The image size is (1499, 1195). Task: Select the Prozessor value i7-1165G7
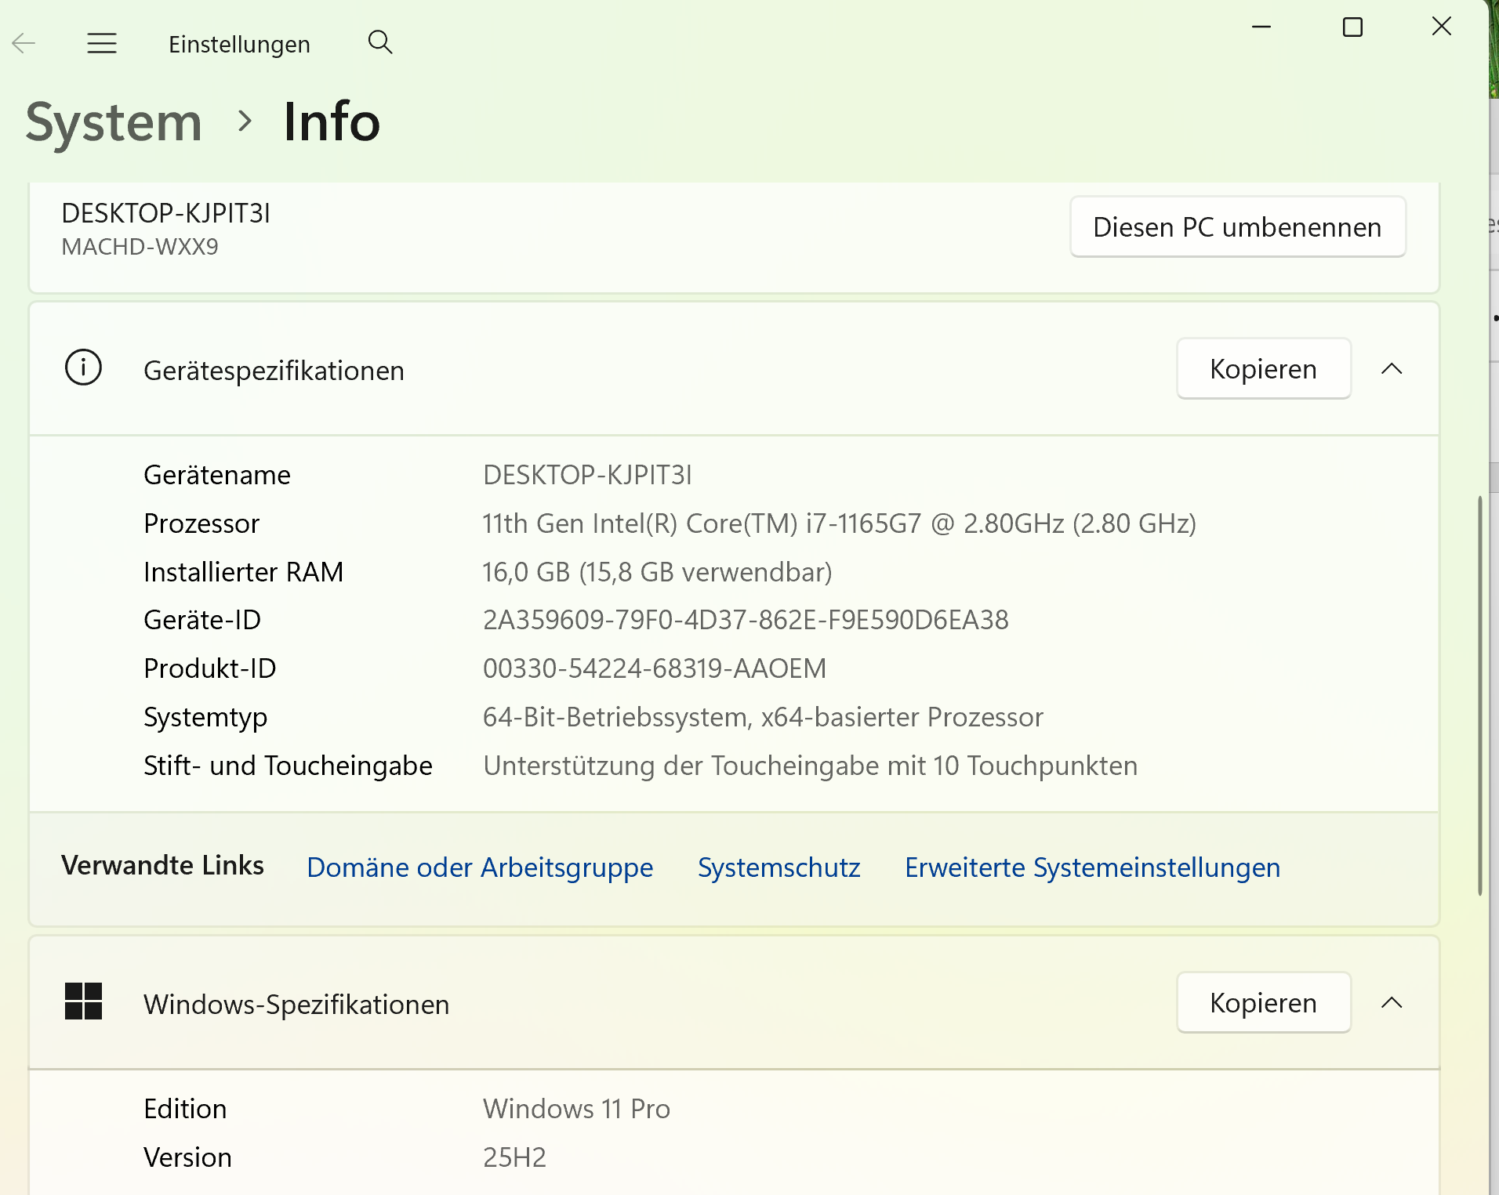coord(840,523)
